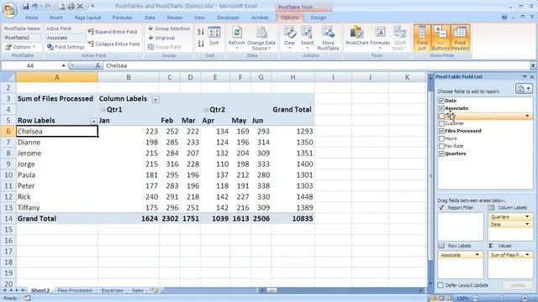Open the Excel Help icon
538x302 pixels.
pos(504,17)
